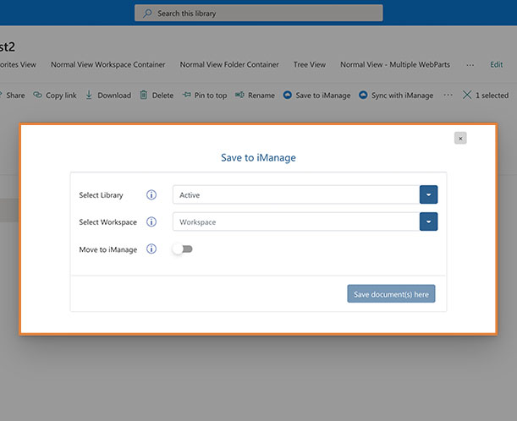Click the Download label
This screenshot has width=517, height=421.
click(114, 96)
